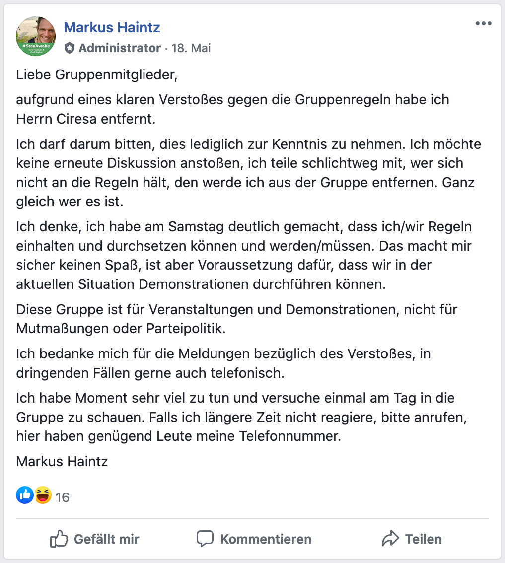Open the post timestamp "18. Mai"

(191, 48)
